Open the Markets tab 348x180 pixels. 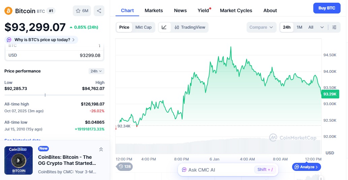click(x=154, y=10)
